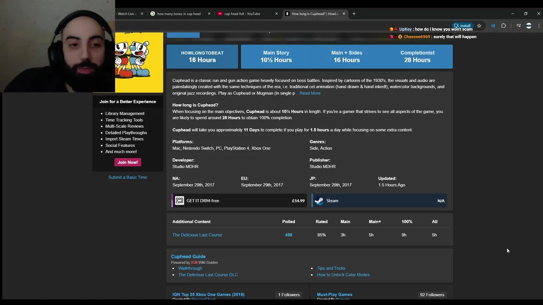The width and height of the screenshot is (543, 305).
Task: Open the browser three-dot menu
Action: tap(539, 26)
